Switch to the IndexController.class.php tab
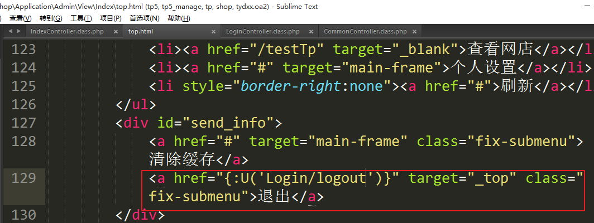This screenshot has width=594, height=223. pyautogui.click(x=67, y=32)
